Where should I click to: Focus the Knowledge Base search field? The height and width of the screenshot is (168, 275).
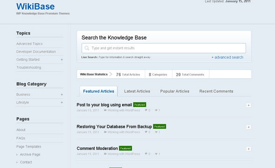(164, 48)
